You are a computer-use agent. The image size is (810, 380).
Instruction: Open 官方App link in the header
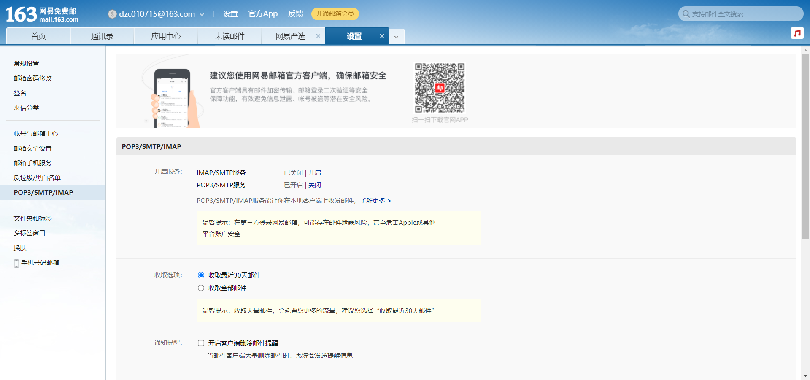263,14
